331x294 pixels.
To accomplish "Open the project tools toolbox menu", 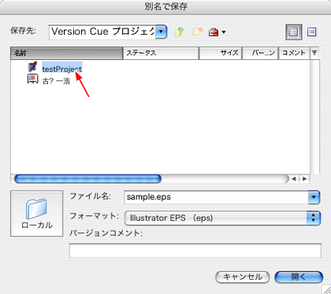I will [x=217, y=32].
